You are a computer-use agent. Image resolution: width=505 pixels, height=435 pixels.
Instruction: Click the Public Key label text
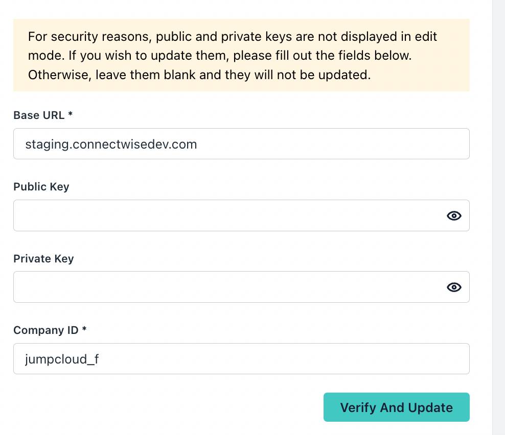pos(41,187)
